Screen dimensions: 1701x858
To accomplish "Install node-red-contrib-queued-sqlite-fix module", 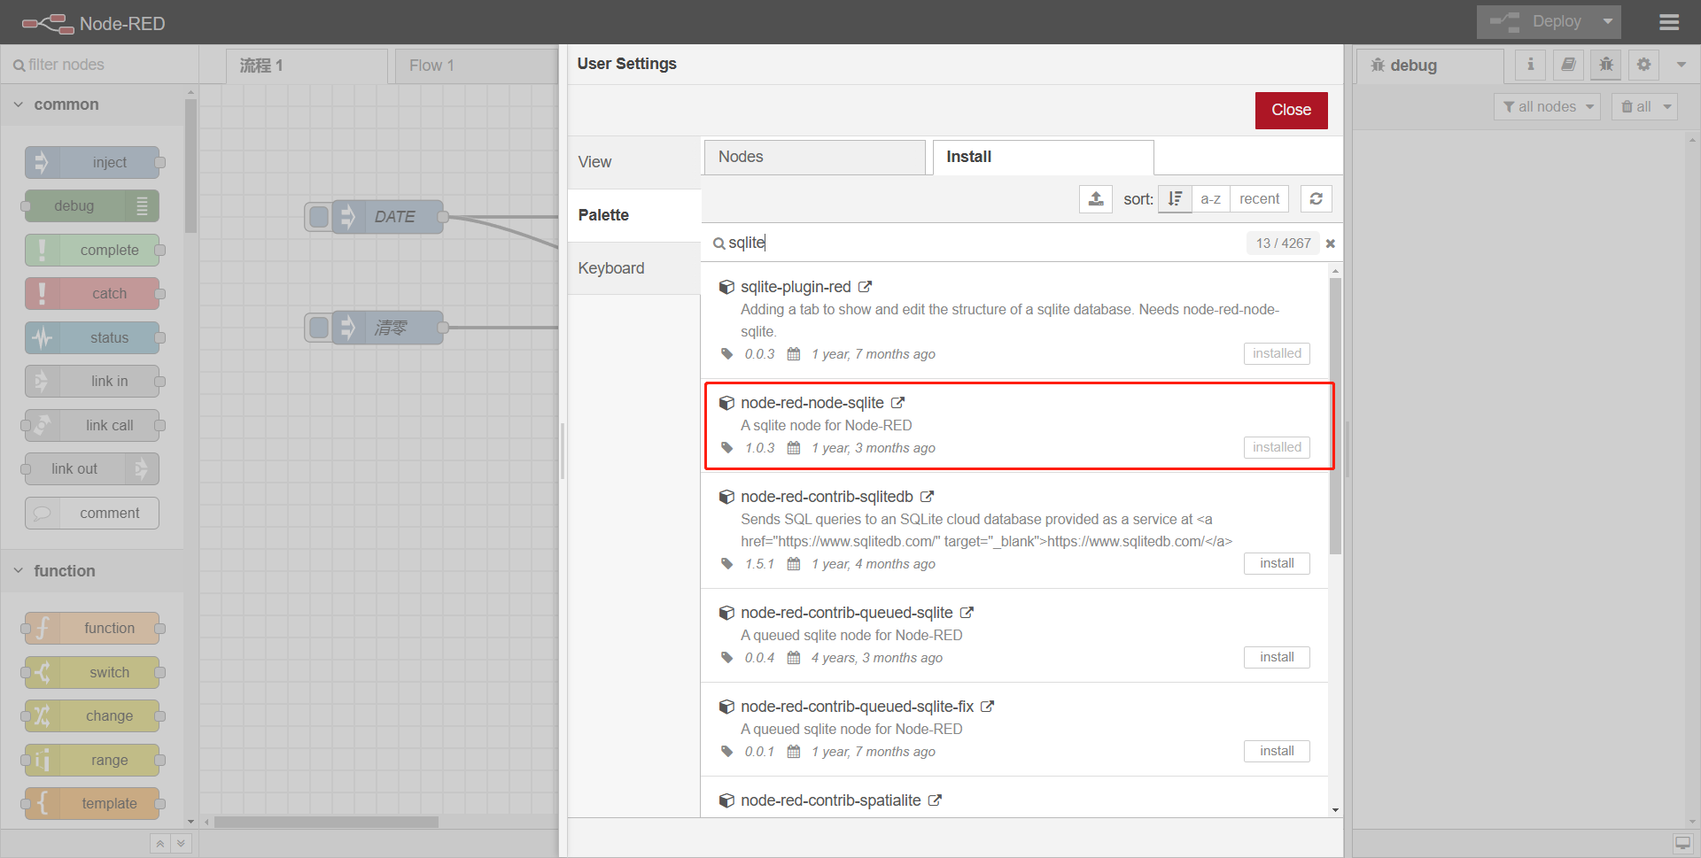I will pyautogui.click(x=1277, y=751).
